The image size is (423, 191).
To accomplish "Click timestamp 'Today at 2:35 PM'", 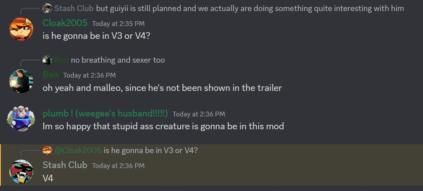I will 118,23.
